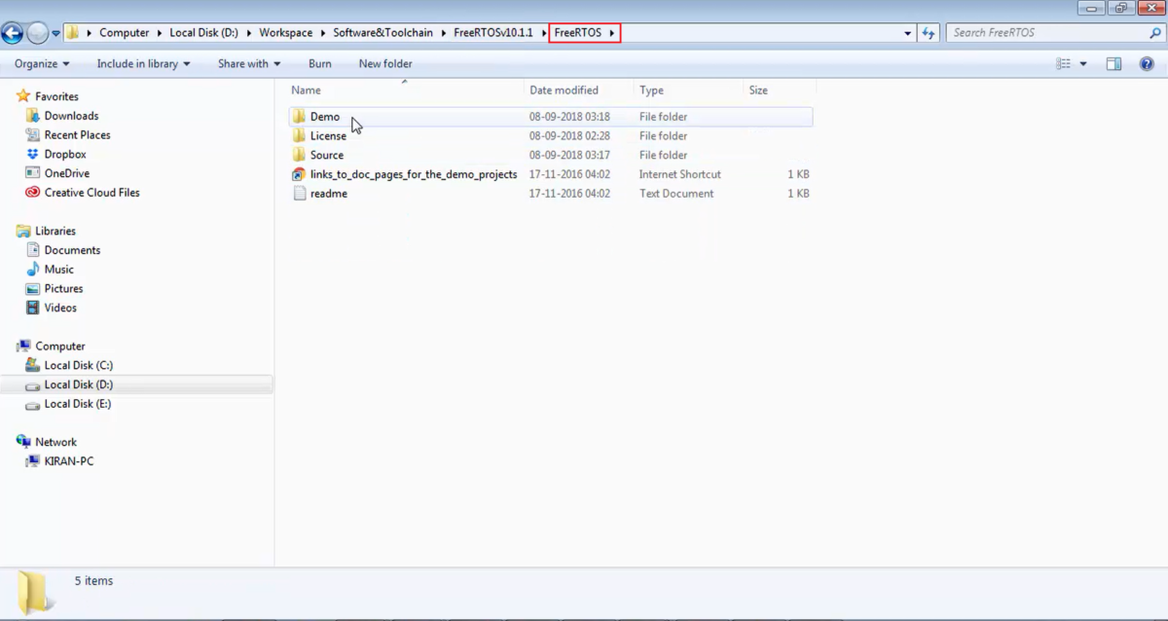Open OneDrive from the sidebar icon
Screen dimensions: 1168x621
(x=32, y=173)
